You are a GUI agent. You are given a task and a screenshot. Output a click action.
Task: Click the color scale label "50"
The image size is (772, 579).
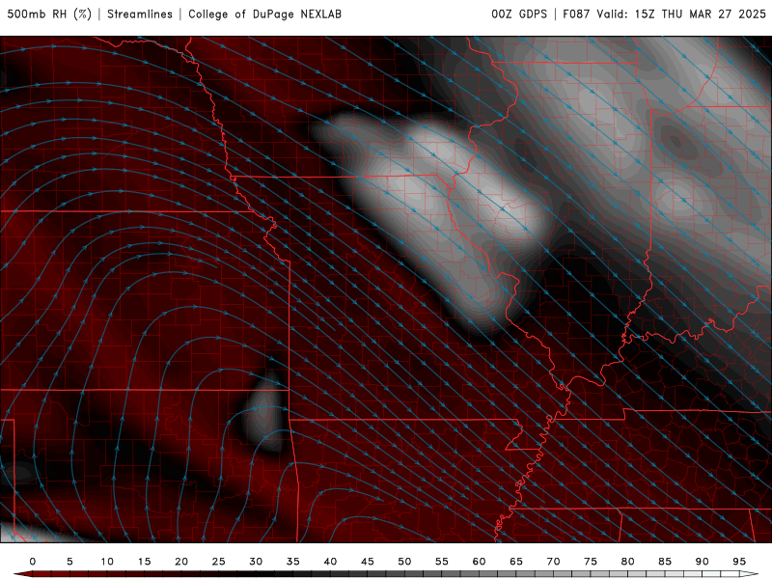pos(404,562)
